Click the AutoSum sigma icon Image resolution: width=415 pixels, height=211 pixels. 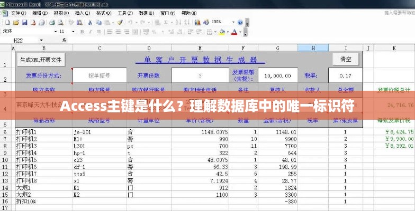click(166, 23)
